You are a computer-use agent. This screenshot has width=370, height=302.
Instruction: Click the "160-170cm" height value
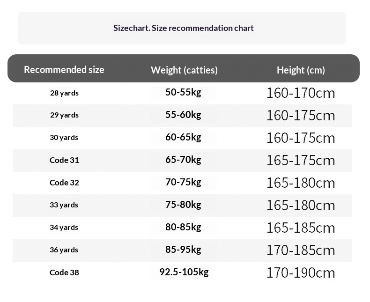301,93
